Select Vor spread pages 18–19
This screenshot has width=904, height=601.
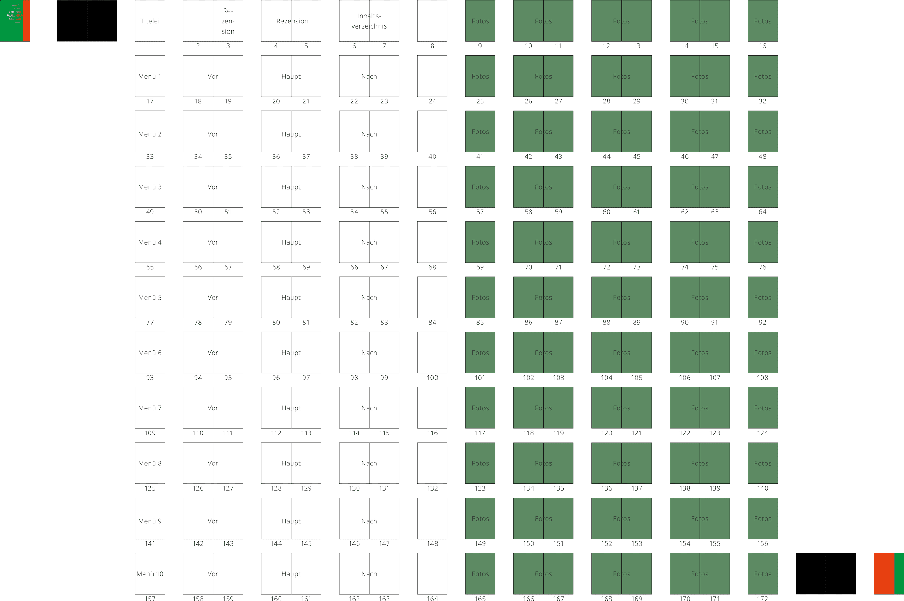point(213,76)
